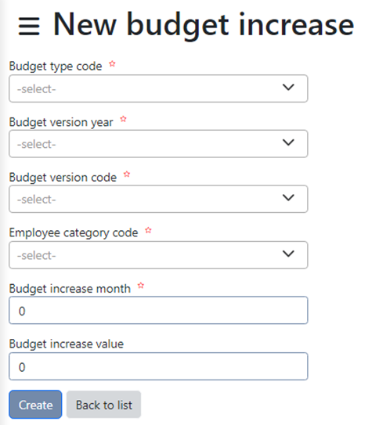The width and height of the screenshot is (379, 425).
Task: Open the Employee category code dropdown
Action: pyautogui.click(x=158, y=255)
